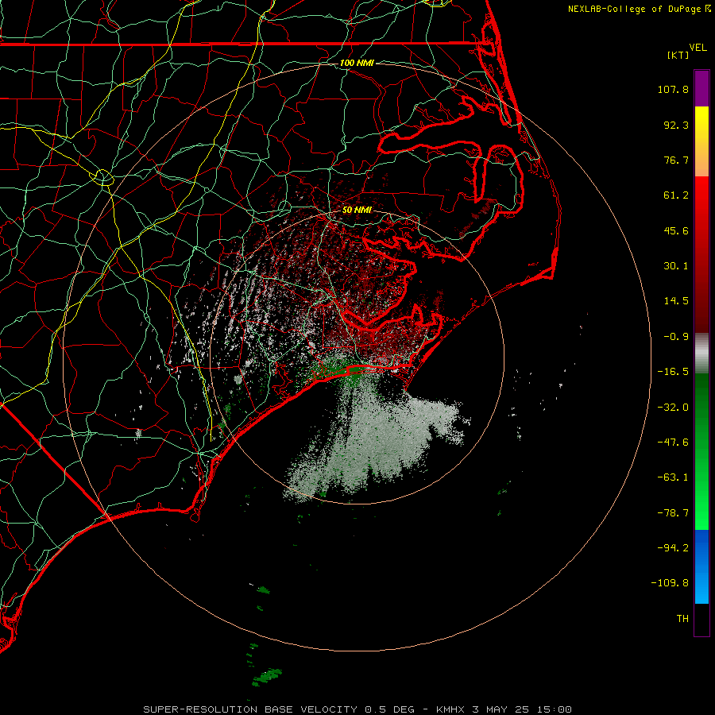The width and height of the screenshot is (715, 715).
Task: Click the Super-Resolution Base Velocity caption
Action: click(357, 709)
